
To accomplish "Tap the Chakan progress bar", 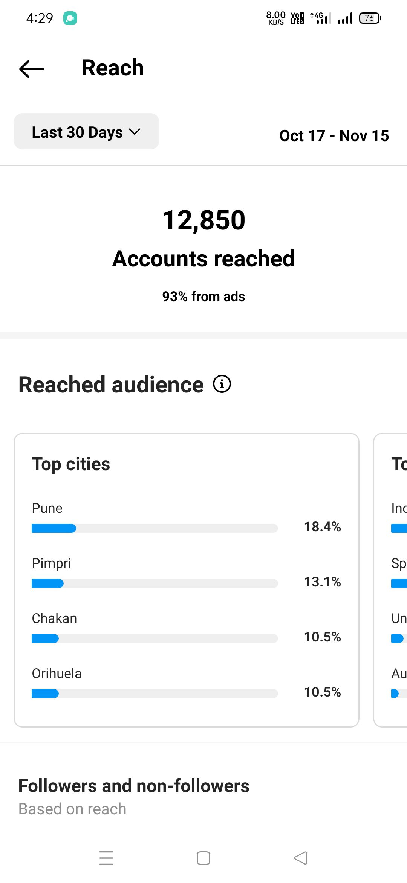I will click(155, 638).
